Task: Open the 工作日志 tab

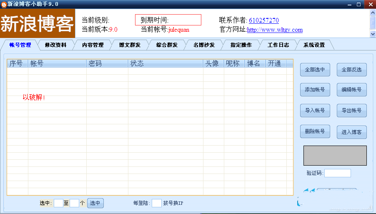Action: coord(278,45)
